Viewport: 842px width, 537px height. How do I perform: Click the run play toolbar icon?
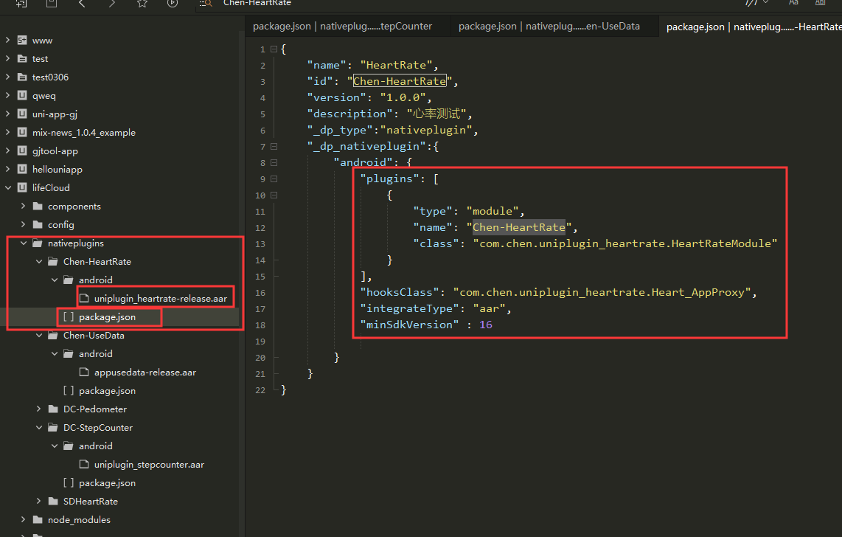[173, 3]
